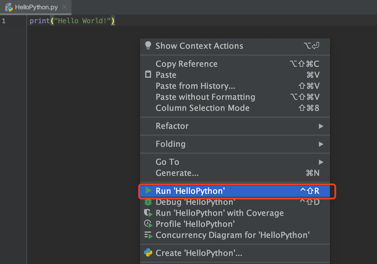
Task: Select Debug 'HelloPython'
Action: point(235,202)
